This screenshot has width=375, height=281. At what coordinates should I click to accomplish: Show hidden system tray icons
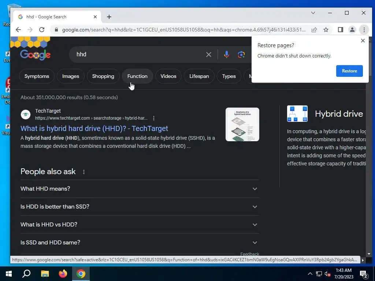310,274
